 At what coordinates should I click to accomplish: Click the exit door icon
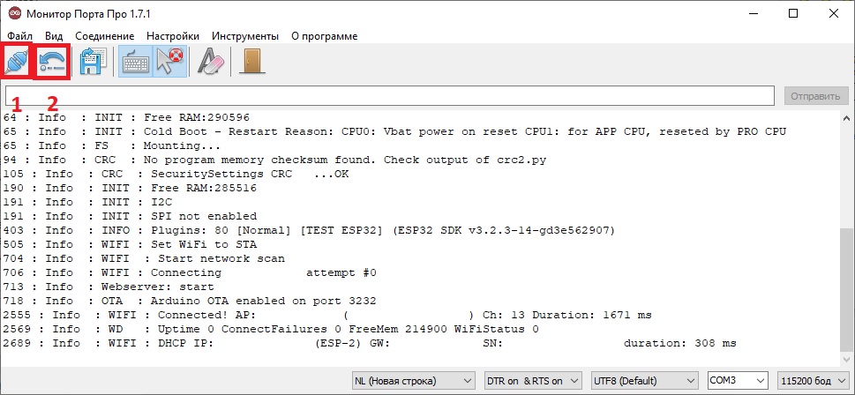click(x=252, y=61)
